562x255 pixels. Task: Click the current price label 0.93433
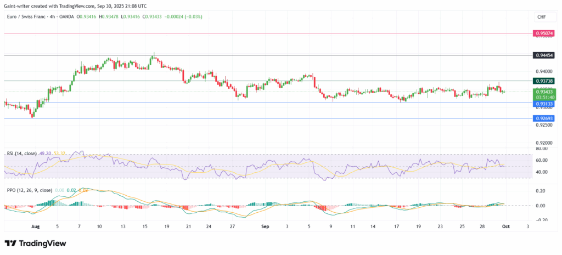pyautogui.click(x=545, y=92)
